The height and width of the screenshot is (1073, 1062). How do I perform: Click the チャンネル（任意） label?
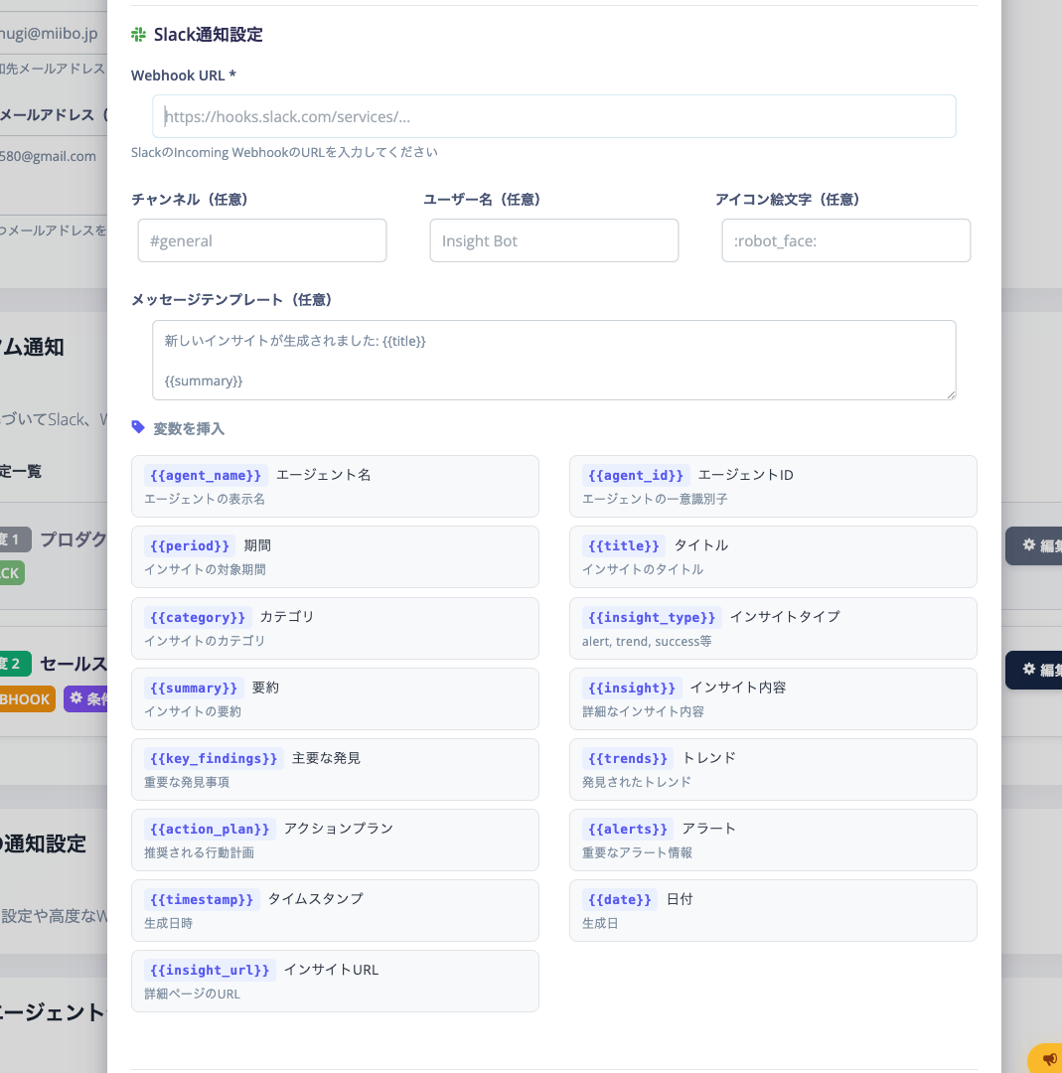point(189,199)
